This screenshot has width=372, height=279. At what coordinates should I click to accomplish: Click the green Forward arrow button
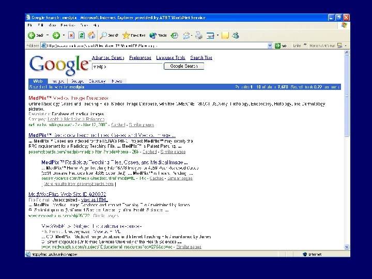(x=56, y=35)
